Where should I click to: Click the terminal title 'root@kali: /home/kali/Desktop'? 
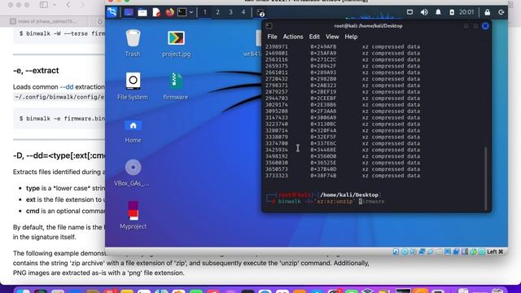368,26
